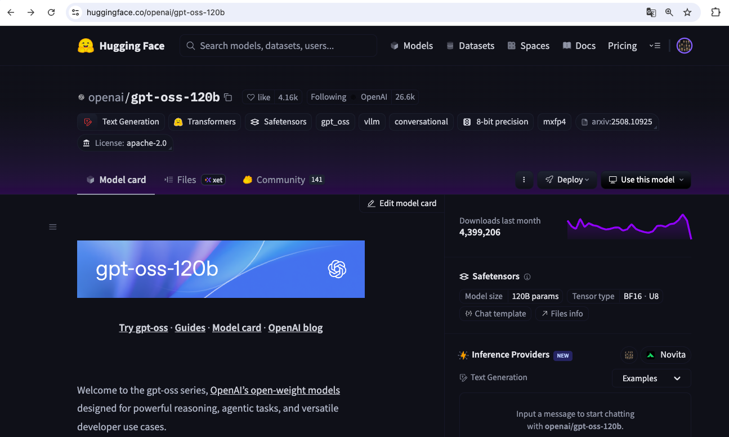
Task: Click the translate icon in the address bar
Action: pos(651,12)
